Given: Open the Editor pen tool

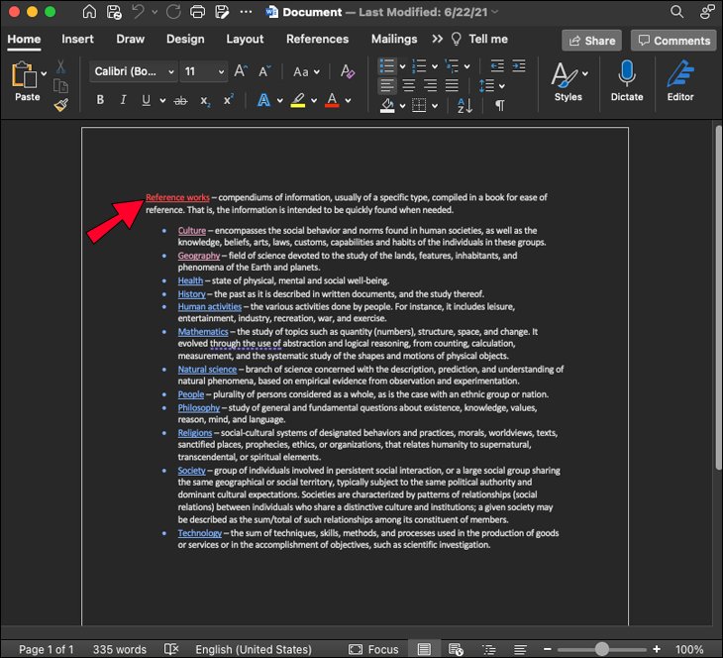Looking at the screenshot, I should 680,79.
